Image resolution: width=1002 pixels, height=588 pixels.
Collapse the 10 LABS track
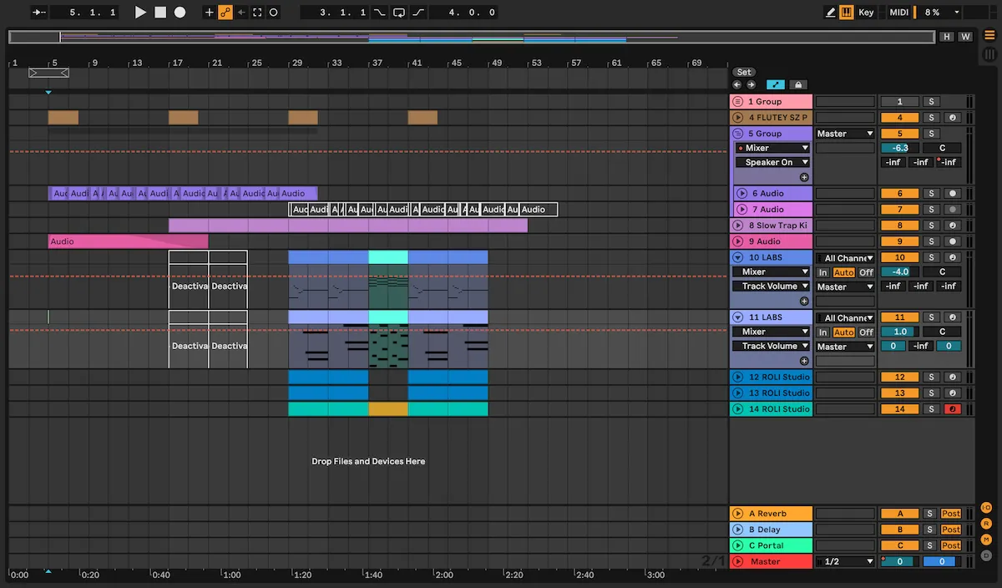point(737,257)
